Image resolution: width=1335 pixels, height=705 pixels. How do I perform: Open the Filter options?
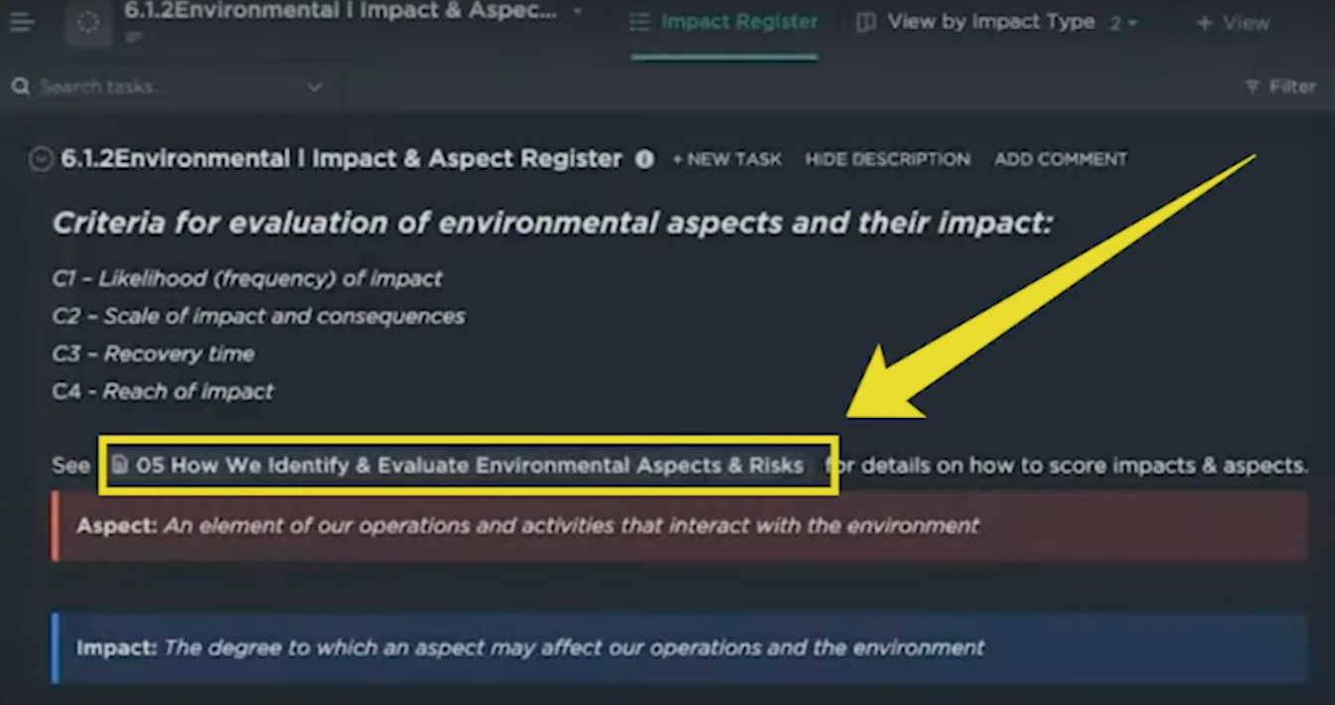[x=1280, y=87]
